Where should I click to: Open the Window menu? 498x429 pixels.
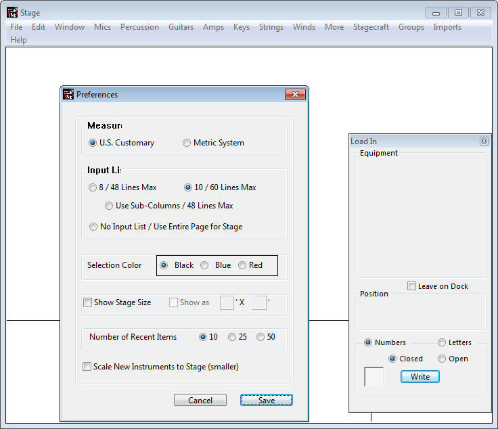[70, 27]
